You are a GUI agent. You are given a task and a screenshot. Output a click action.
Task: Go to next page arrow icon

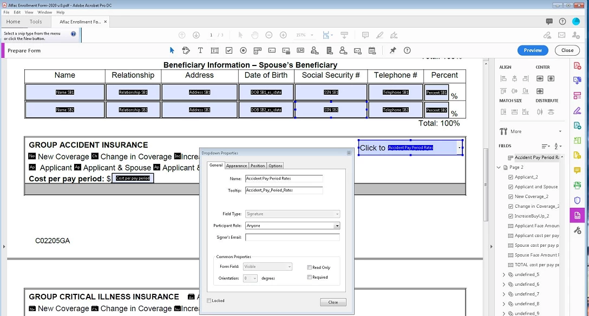[196, 35]
